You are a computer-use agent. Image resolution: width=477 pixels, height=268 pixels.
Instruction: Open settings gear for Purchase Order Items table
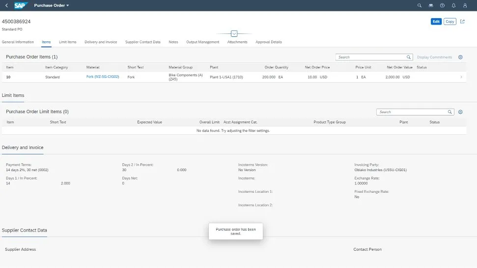(x=460, y=57)
